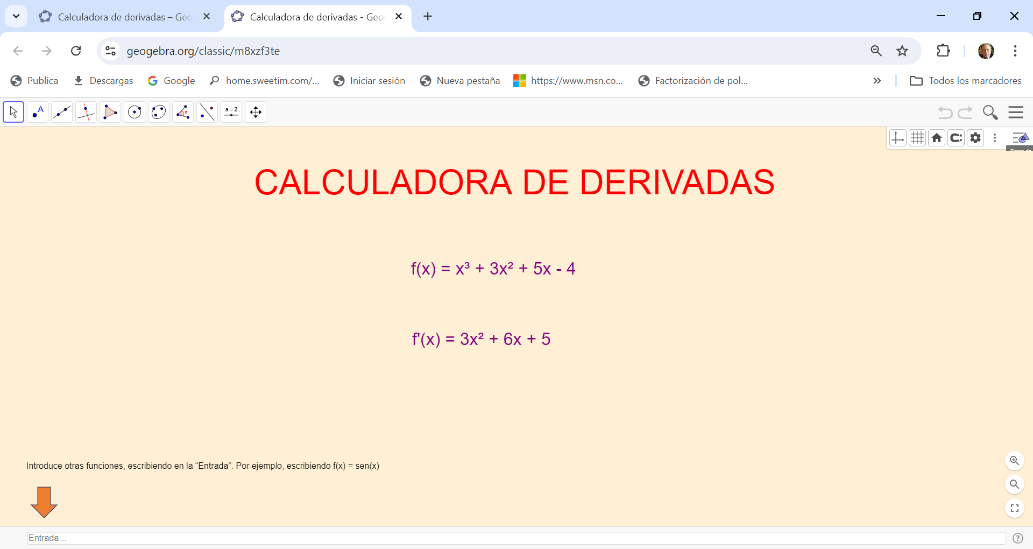Select the Point tool
The height and width of the screenshot is (549, 1033).
[x=38, y=112]
